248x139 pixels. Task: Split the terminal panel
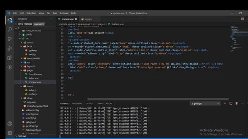coord(231,103)
